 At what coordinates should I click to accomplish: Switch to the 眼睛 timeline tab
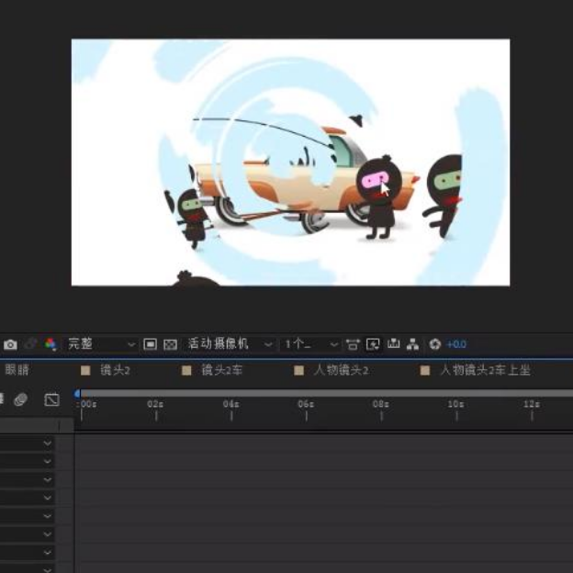(x=17, y=370)
